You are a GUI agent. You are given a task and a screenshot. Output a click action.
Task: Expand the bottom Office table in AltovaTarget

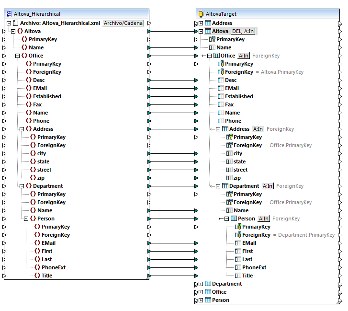[201, 292]
